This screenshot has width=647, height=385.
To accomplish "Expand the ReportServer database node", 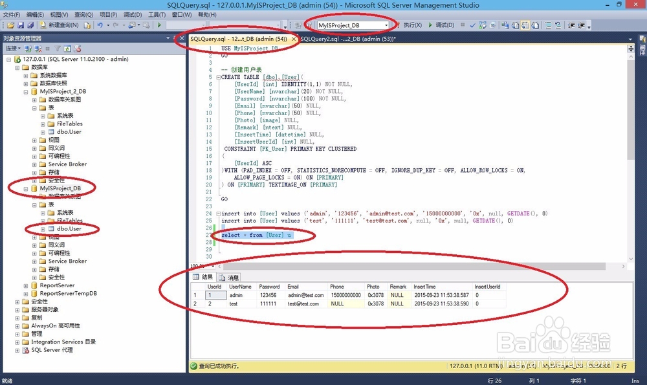I will 26,285.
